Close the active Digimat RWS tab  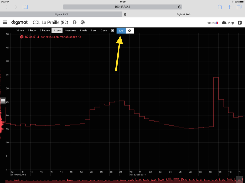[x=125, y=14]
